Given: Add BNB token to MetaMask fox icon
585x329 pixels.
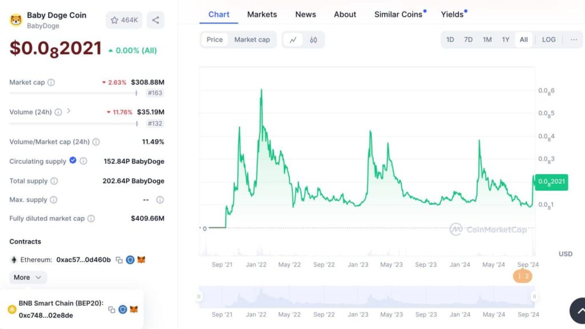Looking at the screenshot, I should tap(134, 309).
